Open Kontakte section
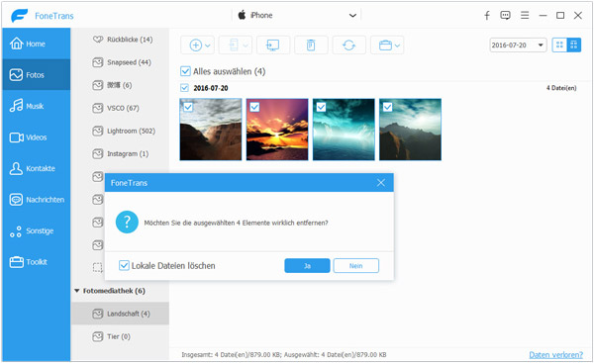The height and width of the screenshot is (363, 594). (36, 168)
